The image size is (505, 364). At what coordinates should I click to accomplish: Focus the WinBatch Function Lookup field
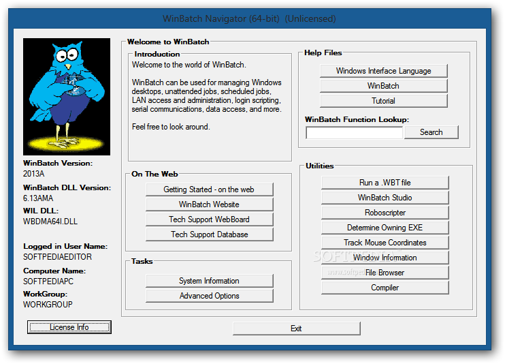(354, 133)
